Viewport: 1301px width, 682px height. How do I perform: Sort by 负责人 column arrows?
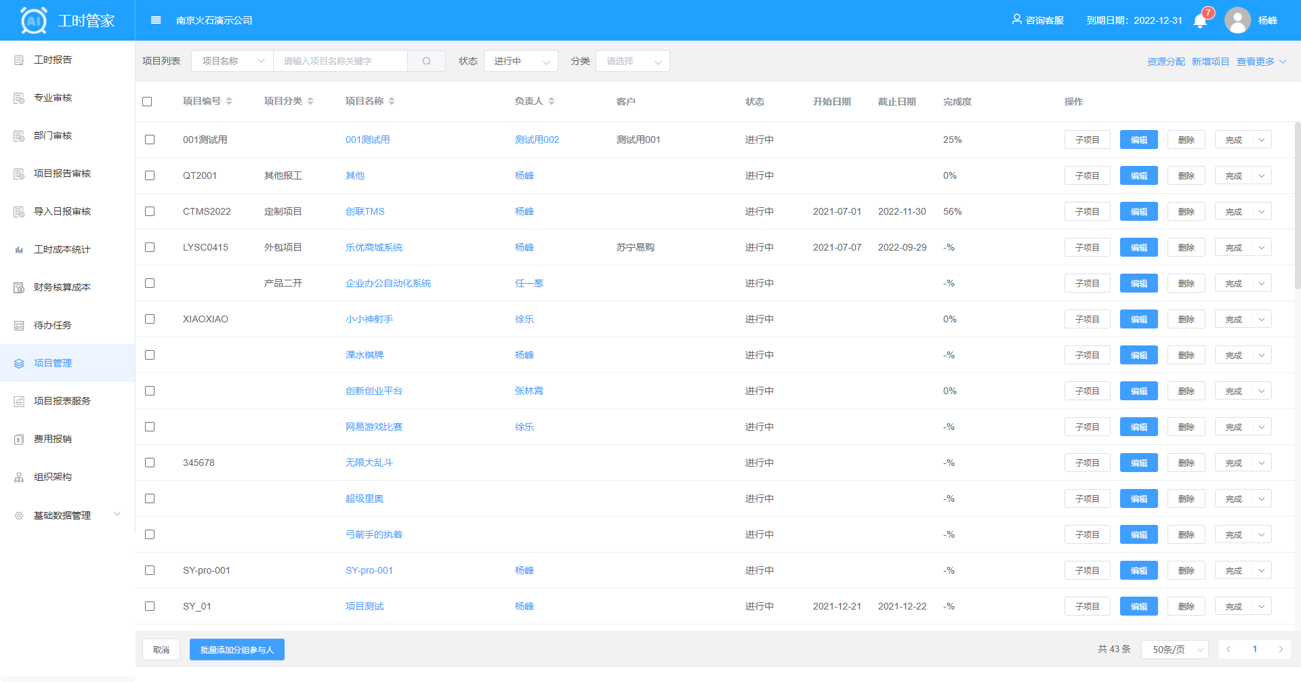552,101
